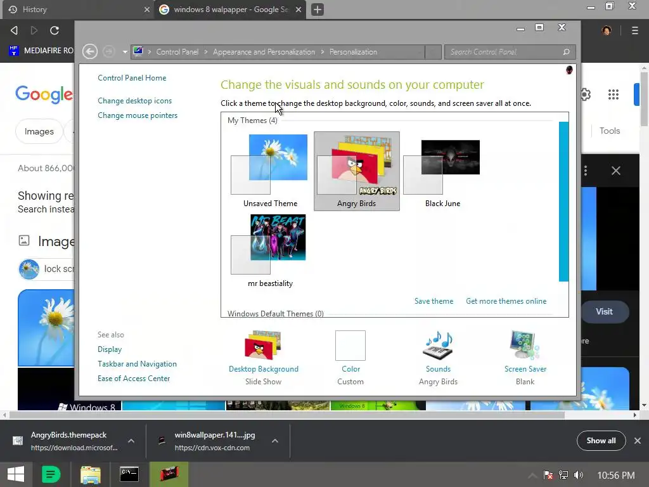
Task: Select the mr beastiality theme
Action: coord(270,250)
